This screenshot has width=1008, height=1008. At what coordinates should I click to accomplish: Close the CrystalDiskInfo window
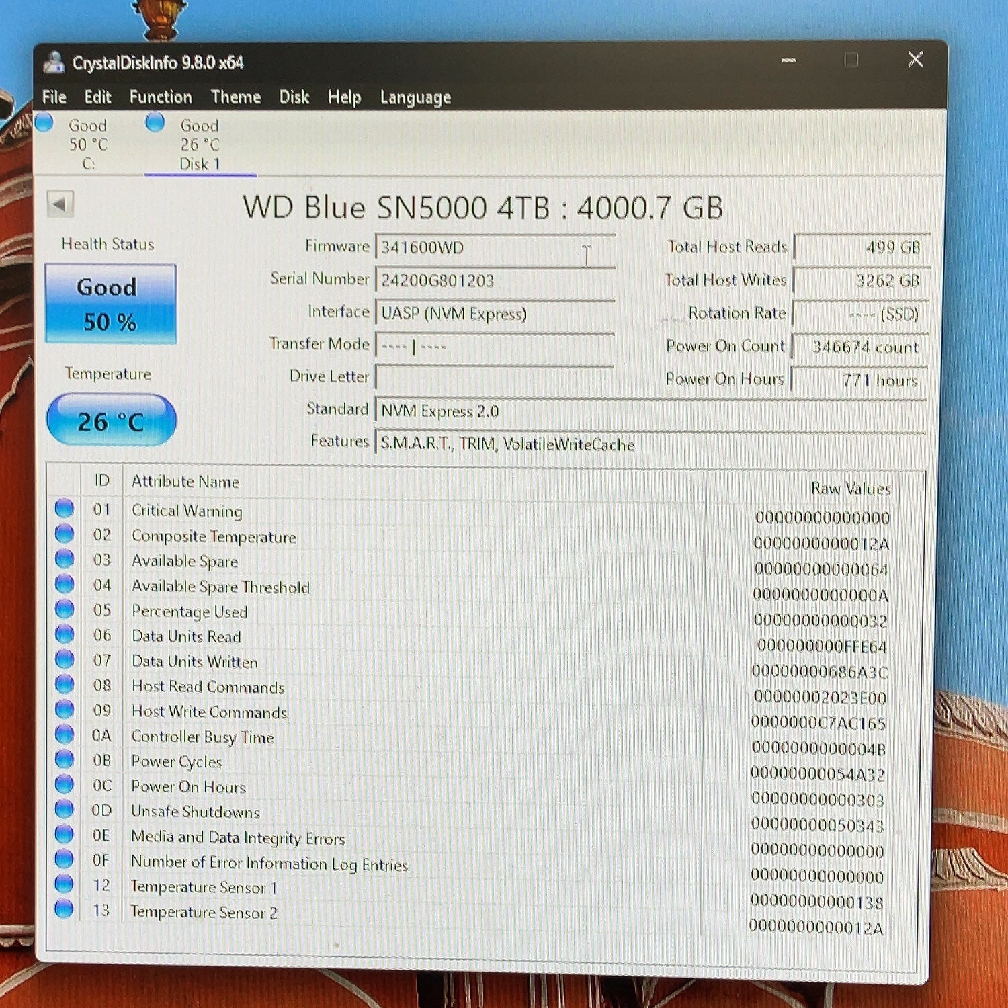coord(915,60)
